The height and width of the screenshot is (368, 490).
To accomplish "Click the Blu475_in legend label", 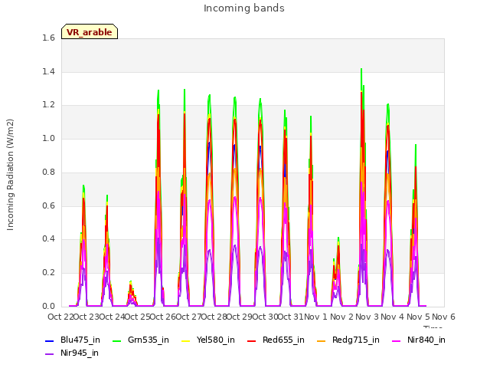I will [80, 340].
